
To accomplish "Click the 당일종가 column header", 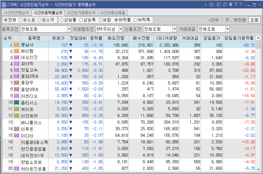I will [x=212, y=38].
